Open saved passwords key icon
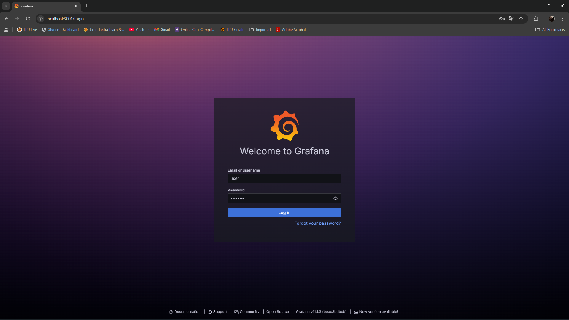Viewport: 569px width, 320px height. 502,19
